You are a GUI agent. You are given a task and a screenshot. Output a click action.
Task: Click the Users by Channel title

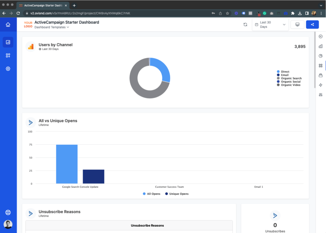click(x=55, y=45)
